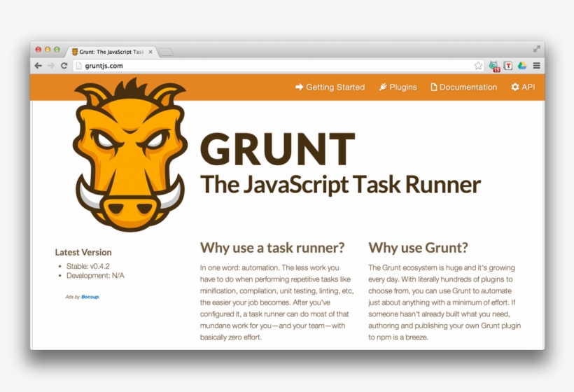Viewport: 574px width, 392px height.
Task: Open the Documentation nav link
Action: click(x=463, y=87)
